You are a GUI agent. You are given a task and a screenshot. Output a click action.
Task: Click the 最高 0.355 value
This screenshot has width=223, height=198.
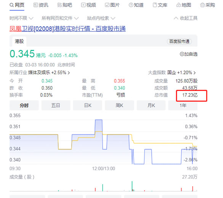point(119,81)
